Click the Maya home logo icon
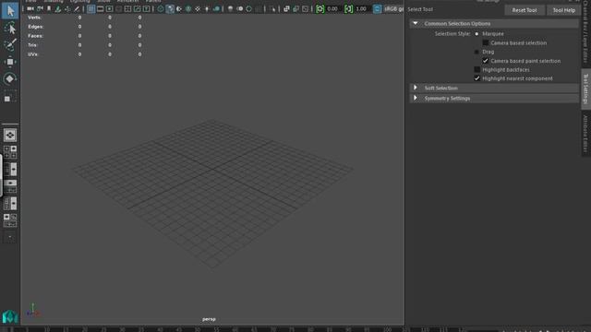This screenshot has height=332, width=591. [10, 316]
